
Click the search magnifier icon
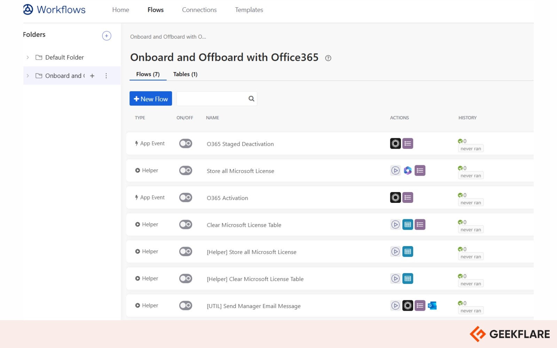[x=251, y=99]
